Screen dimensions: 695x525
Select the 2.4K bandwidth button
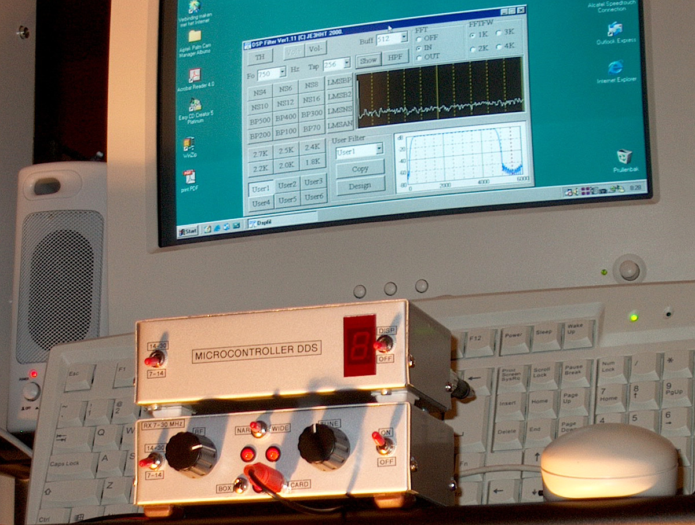coord(313,148)
